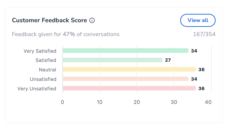Click the Very Satisfied green bar
This screenshot has height=129, width=228.
coord(126,51)
